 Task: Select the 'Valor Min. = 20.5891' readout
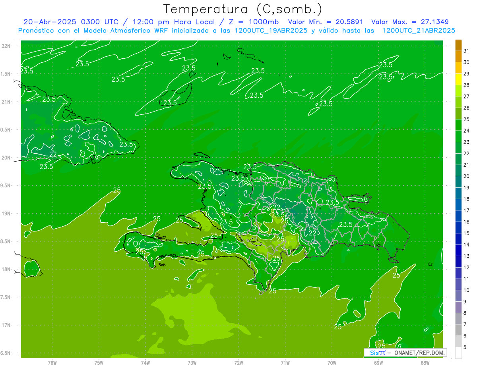coord(326,22)
